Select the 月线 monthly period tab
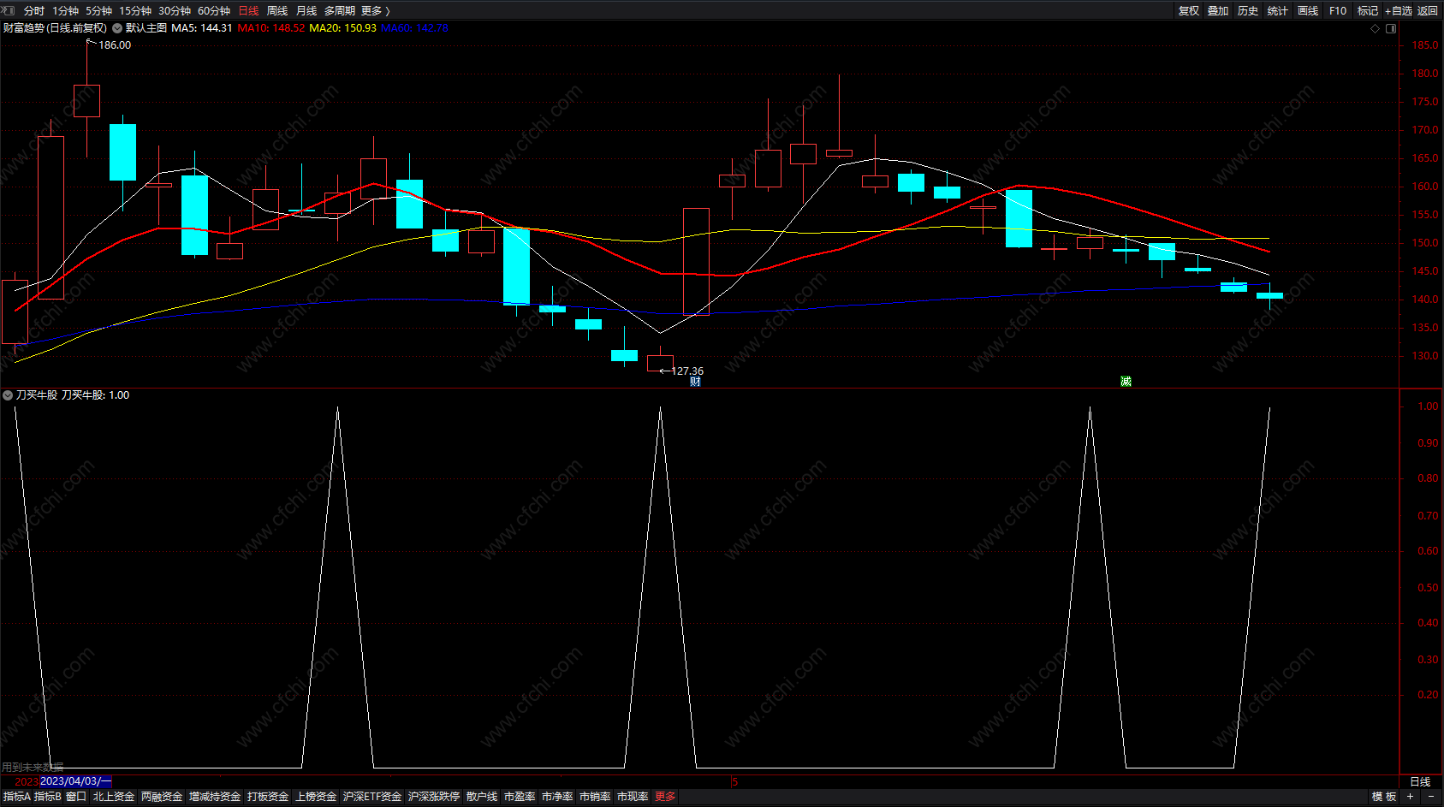 point(306,11)
